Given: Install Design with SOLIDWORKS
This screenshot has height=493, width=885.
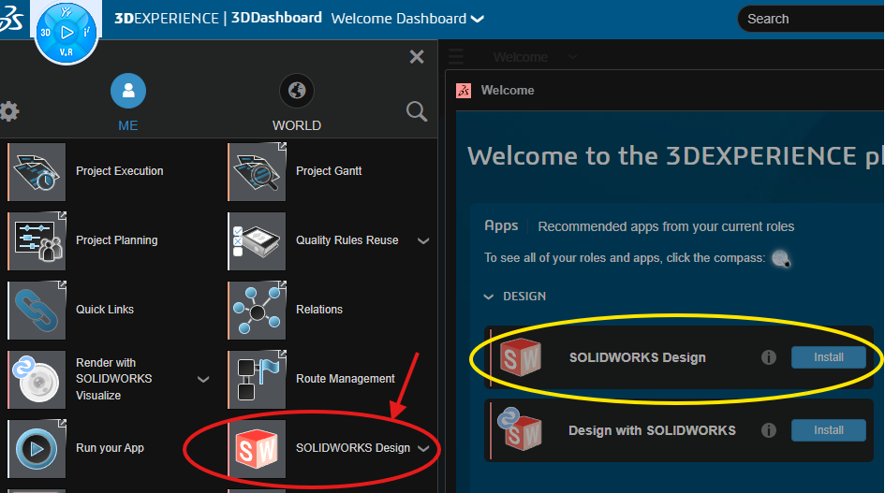Looking at the screenshot, I should 828,430.
